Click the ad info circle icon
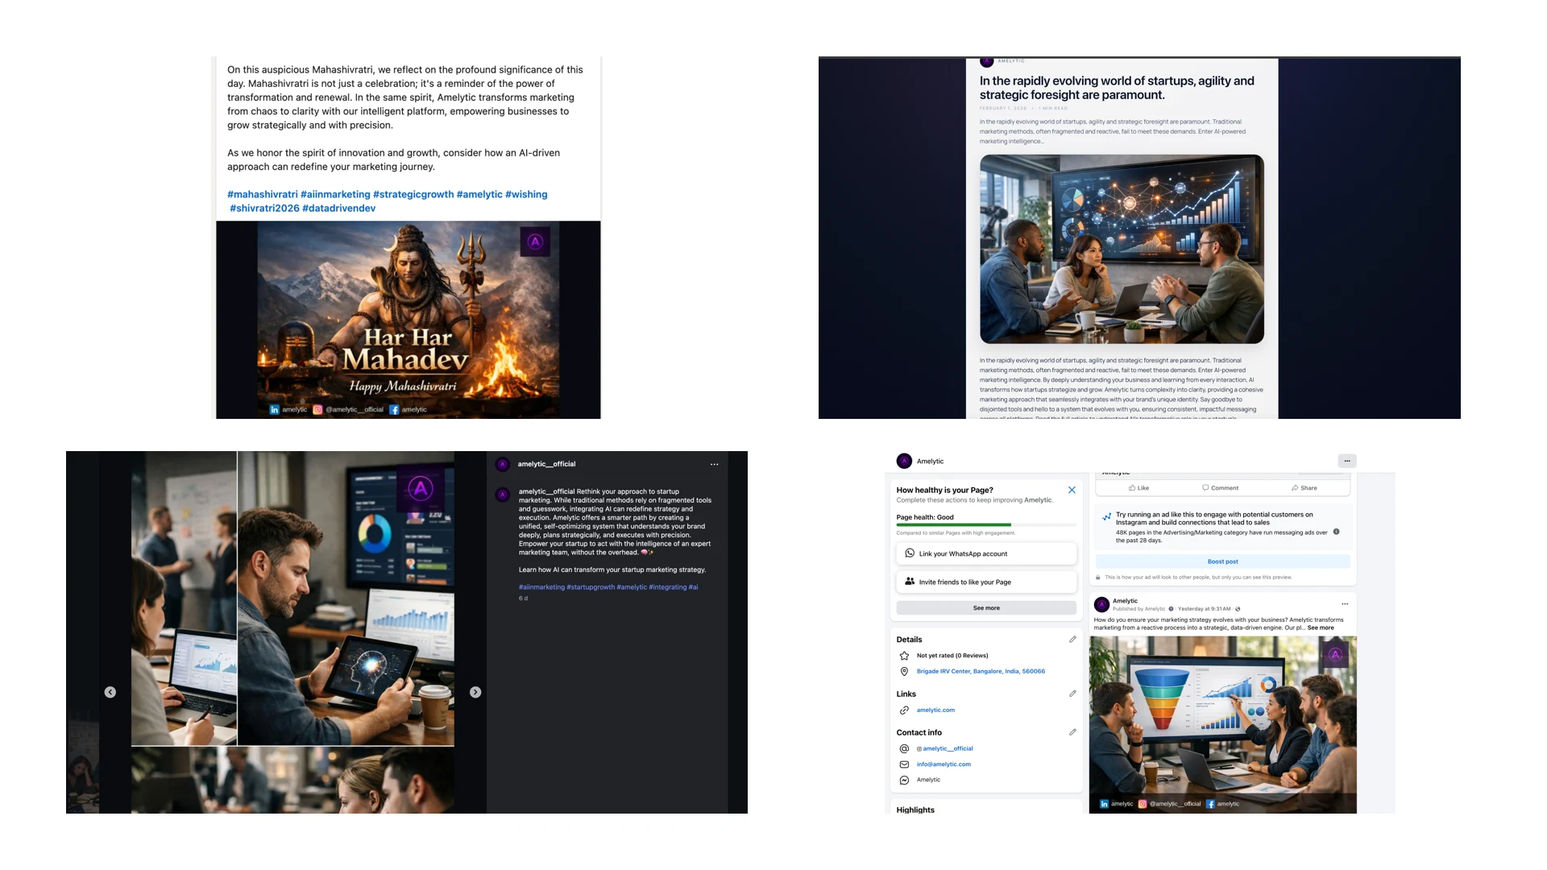This screenshot has width=1547, height=870. [x=1336, y=532]
